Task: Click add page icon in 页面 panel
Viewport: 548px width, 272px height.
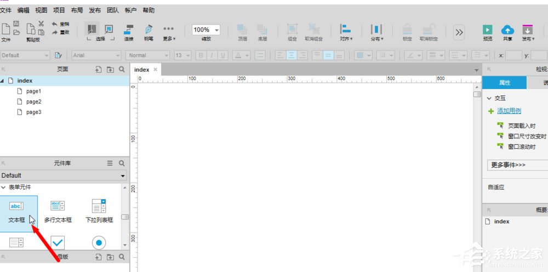Action: click(99, 70)
